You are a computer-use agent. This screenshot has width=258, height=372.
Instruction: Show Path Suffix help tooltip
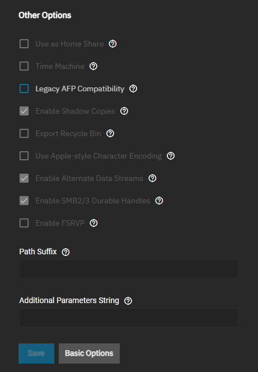click(65, 252)
